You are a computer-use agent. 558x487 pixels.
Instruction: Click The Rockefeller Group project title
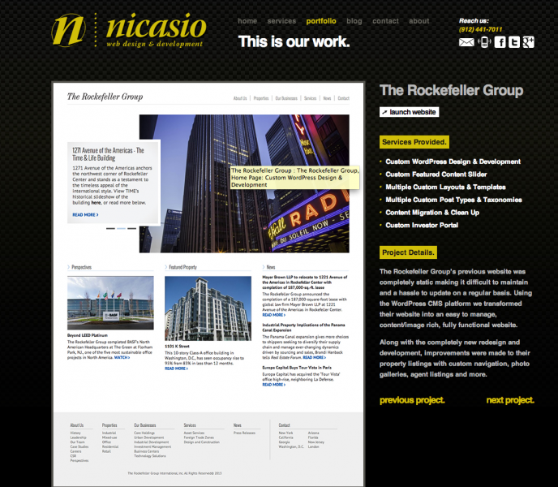coord(451,91)
